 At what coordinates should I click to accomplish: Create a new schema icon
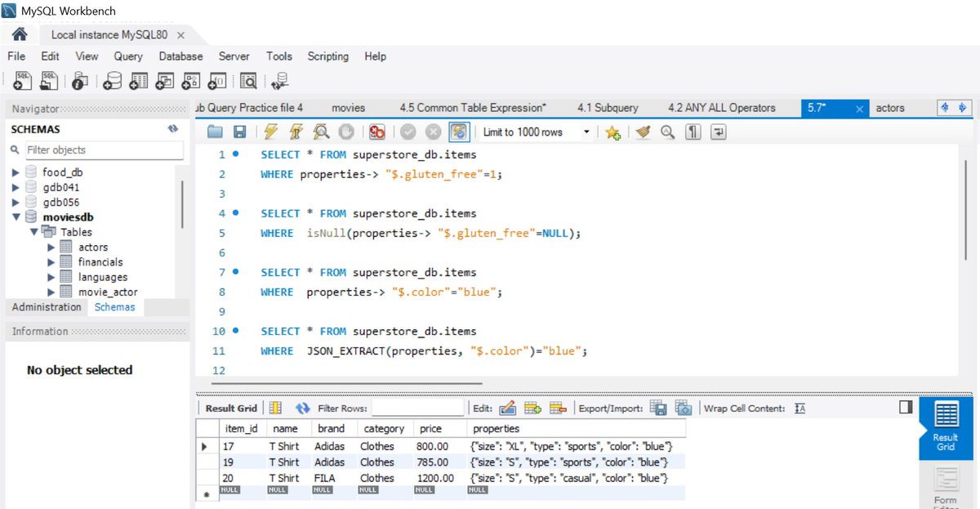point(114,80)
